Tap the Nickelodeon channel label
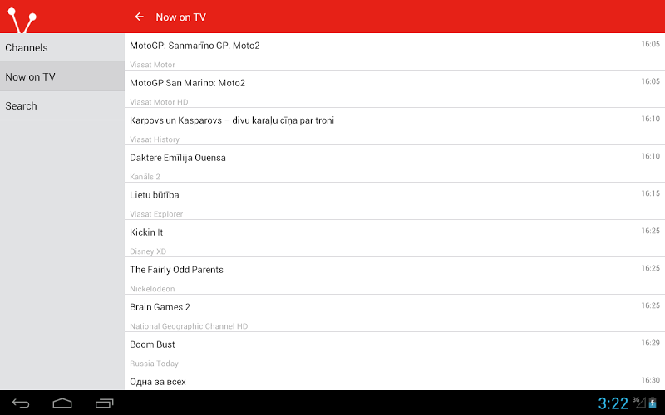 click(x=152, y=288)
